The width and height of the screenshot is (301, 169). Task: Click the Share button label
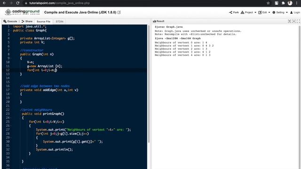coord(29,21)
